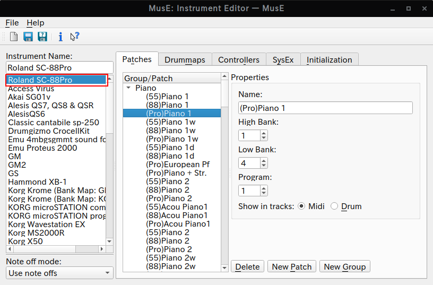This screenshot has width=433, height=285.
Task: Click the High Bank number field
Action: (249, 135)
